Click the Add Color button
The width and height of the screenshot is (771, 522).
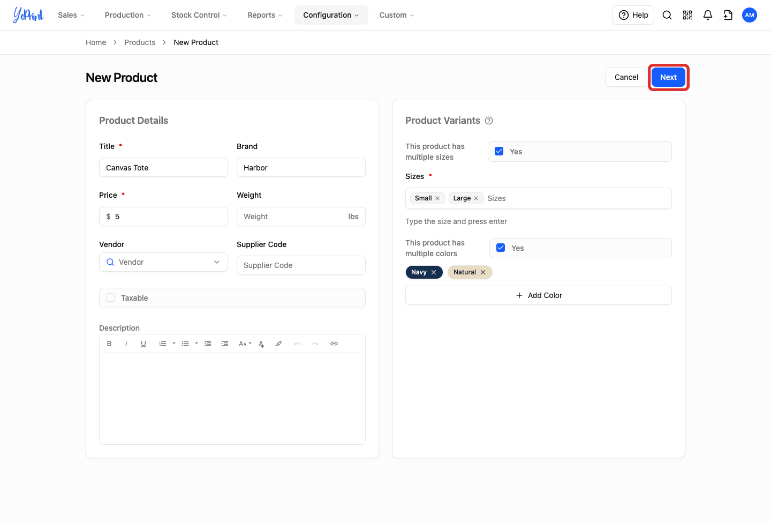pos(539,295)
